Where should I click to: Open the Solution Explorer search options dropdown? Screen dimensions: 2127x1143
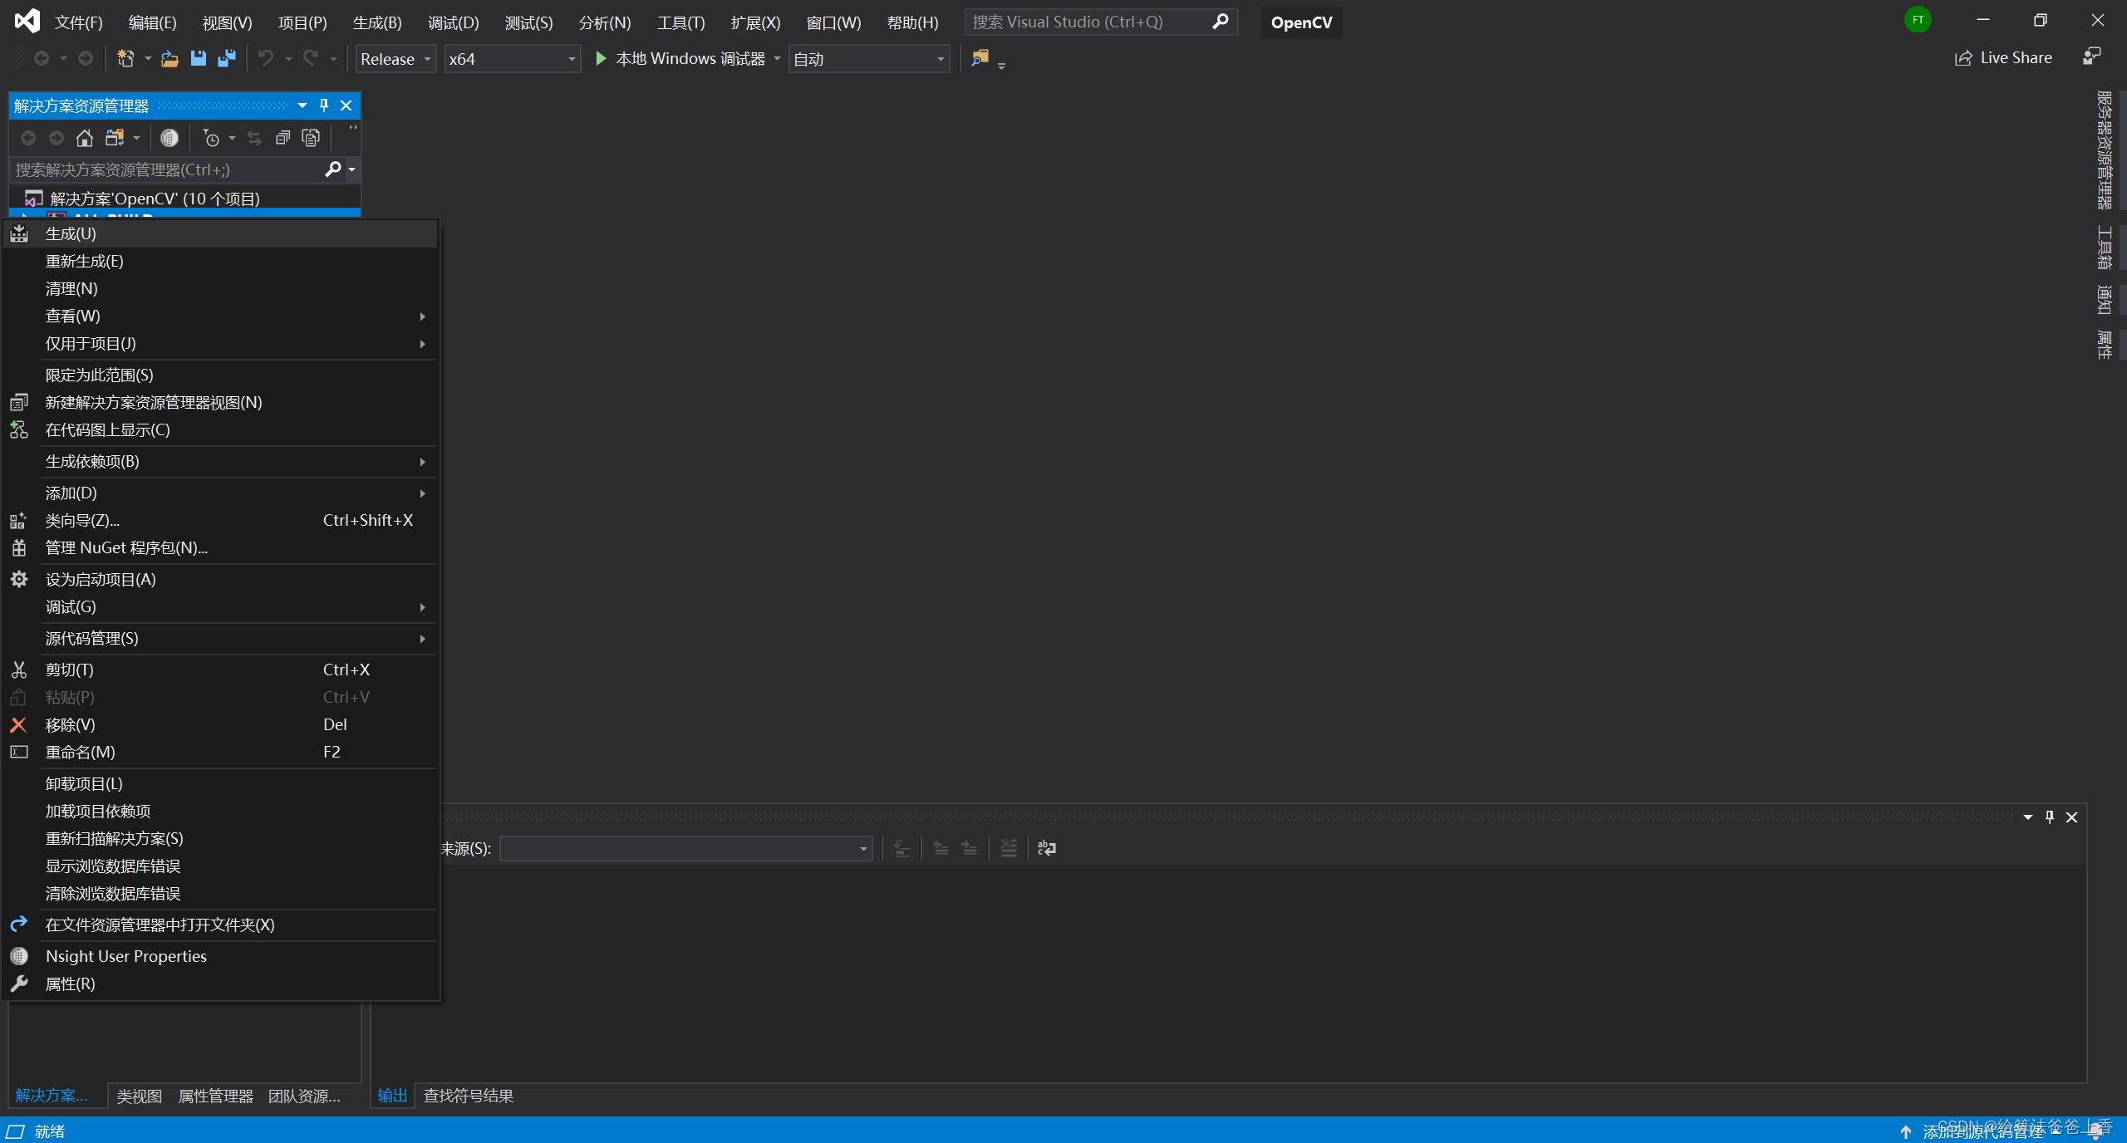[x=352, y=169]
